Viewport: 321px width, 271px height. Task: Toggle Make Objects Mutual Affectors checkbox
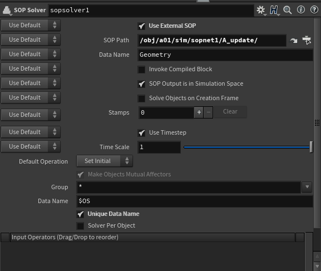(81, 175)
